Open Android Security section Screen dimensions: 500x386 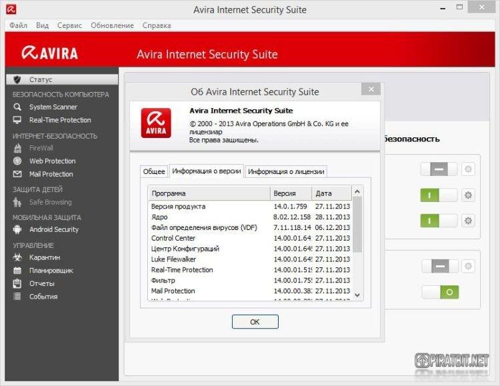54,229
